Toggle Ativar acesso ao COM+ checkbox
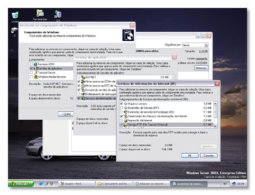 point(79,82)
